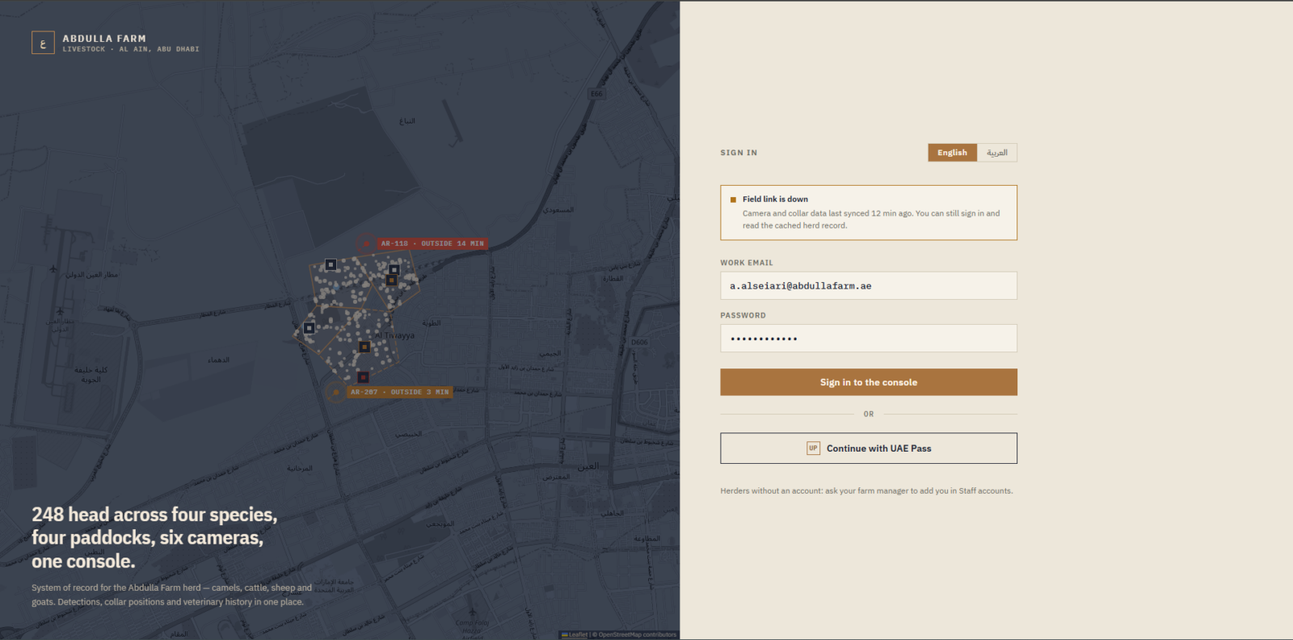Viewport: 1293px width, 640px height.
Task: Focus the Work Email input field
Action: coord(869,286)
